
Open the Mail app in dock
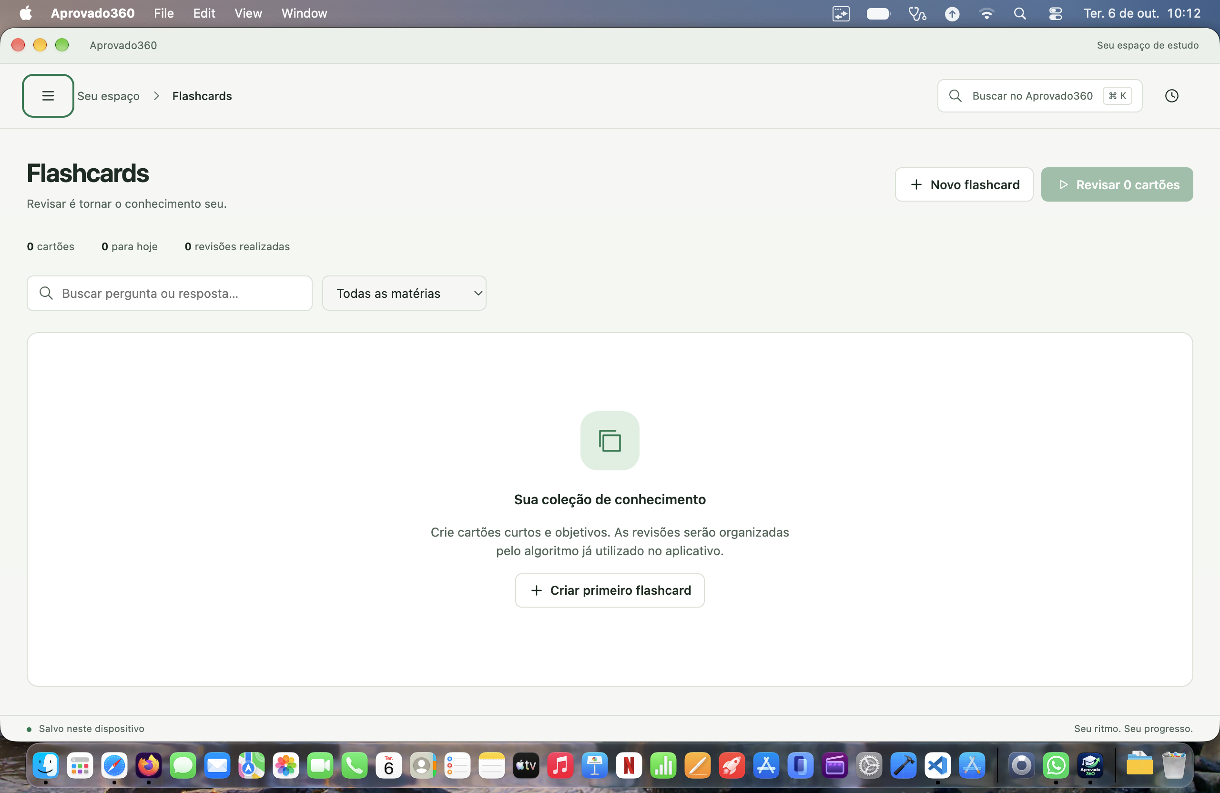tap(217, 766)
